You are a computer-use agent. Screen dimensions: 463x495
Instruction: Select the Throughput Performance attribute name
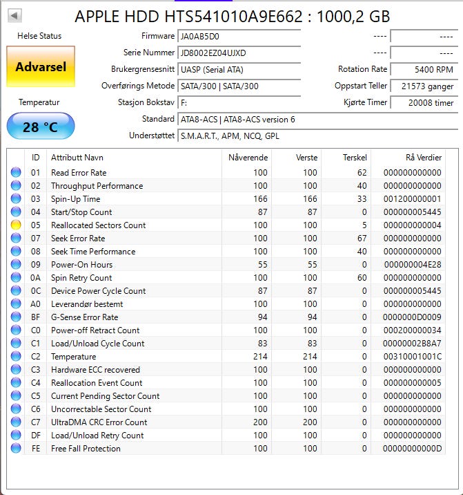97,185
